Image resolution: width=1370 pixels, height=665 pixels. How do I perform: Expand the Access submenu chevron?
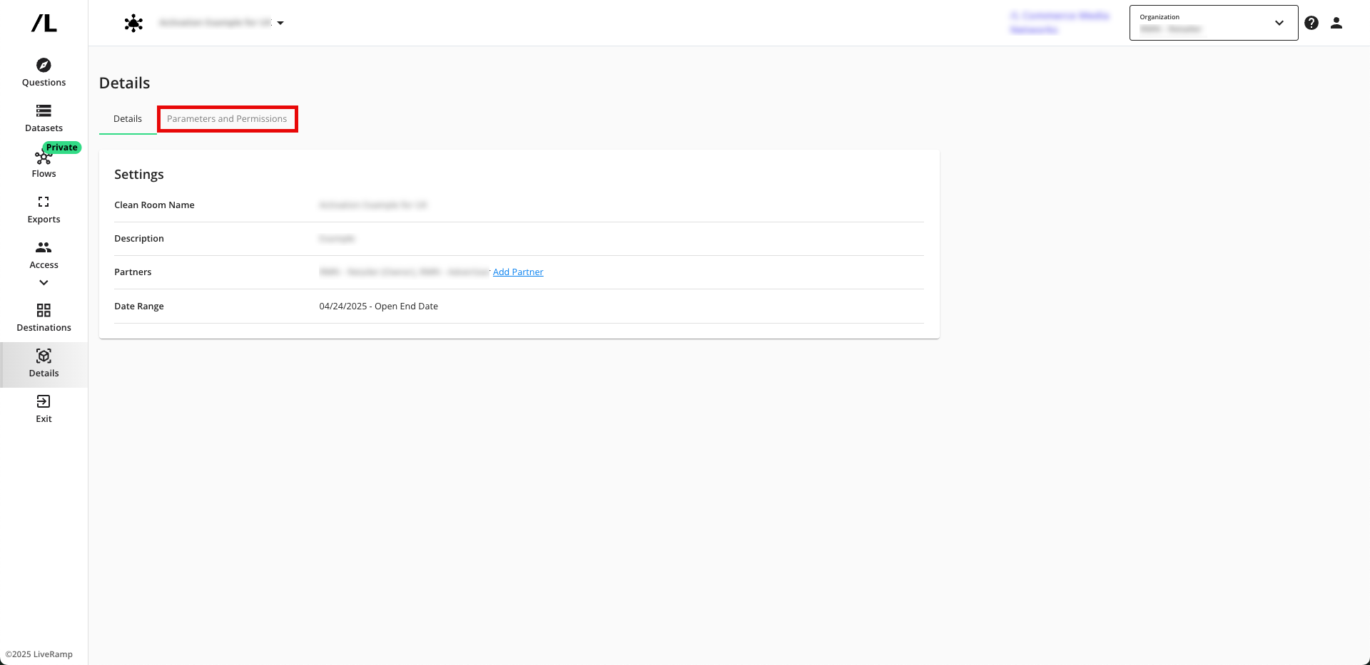click(x=44, y=283)
